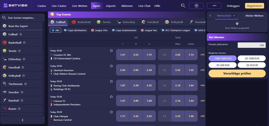Viewport: 269px width, 126px height.
Task: Select 20-1000 EUR possible win
Action: (x=252, y=58)
